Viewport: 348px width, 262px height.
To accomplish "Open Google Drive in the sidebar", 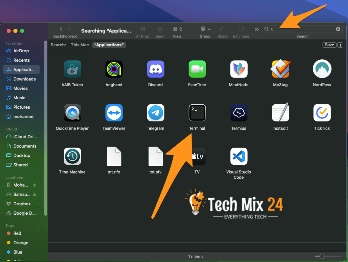I will [x=21, y=213].
